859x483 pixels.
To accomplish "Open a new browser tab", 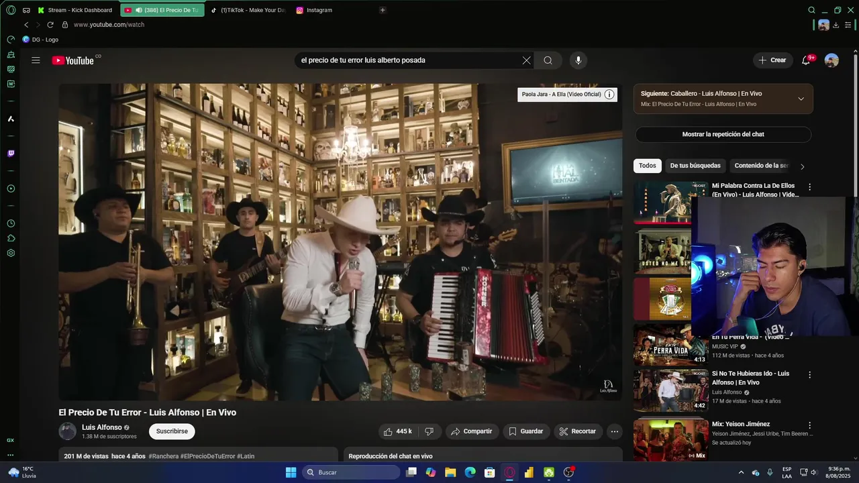I will click(x=383, y=10).
